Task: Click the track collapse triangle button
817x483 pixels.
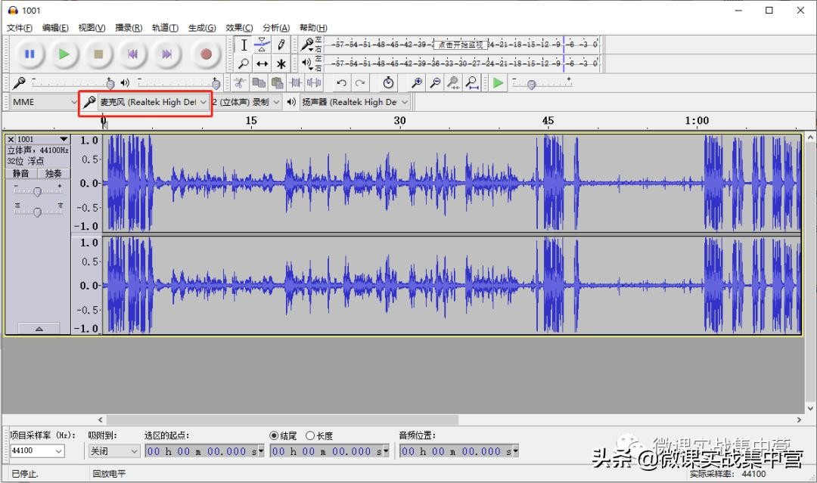Action: coord(39,329)
